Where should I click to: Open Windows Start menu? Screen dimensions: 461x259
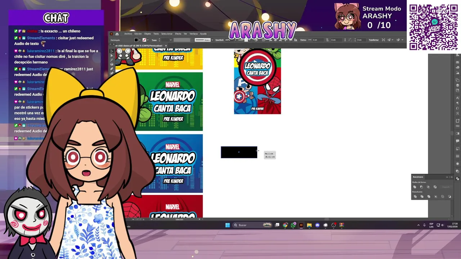tap(227, 225)
